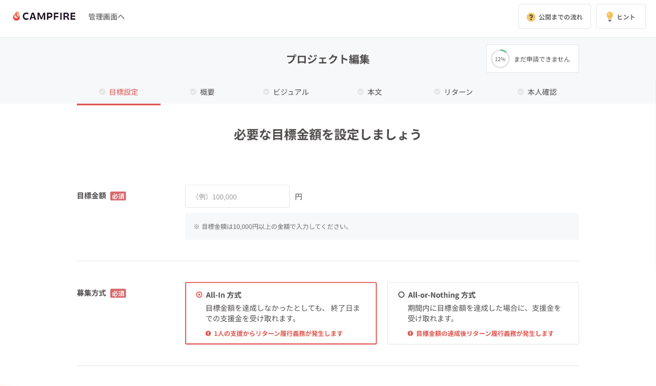The height and width of the screenshot is (386, 656).
Task: Click the check icon beside ビジュアル
Action: click(265, 91)
